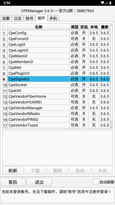This screenshot has height=205, width=115.
Task: Go to the 账号 tab
Action: [x=29, y=18]
